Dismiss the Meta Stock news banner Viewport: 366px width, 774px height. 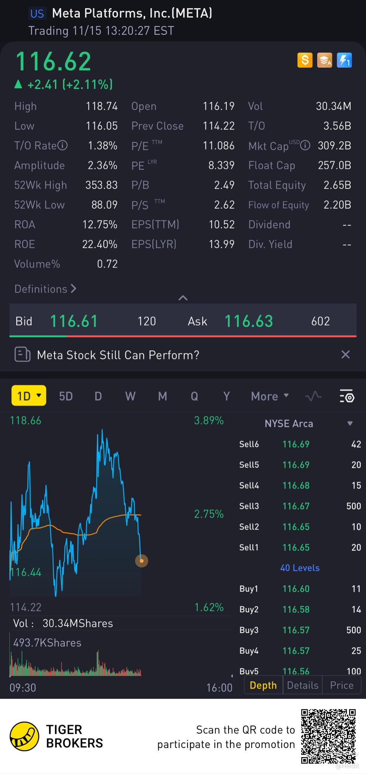tap(346, 355)
